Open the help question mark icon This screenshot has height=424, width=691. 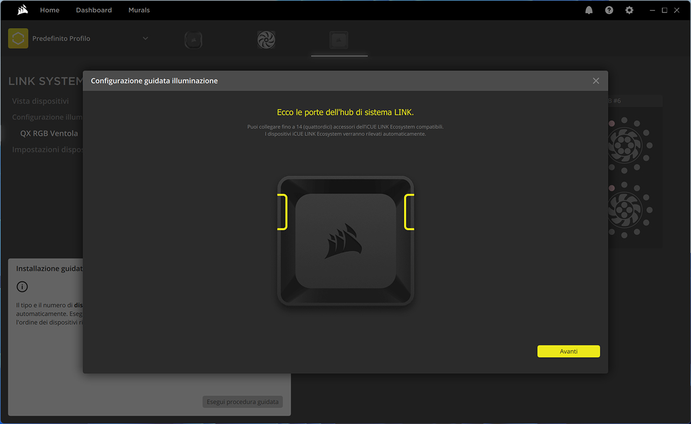coord(609,10)
